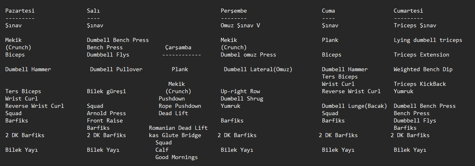
Task: Select the Weighted Bench Dip line
Action: click(422, 70)
